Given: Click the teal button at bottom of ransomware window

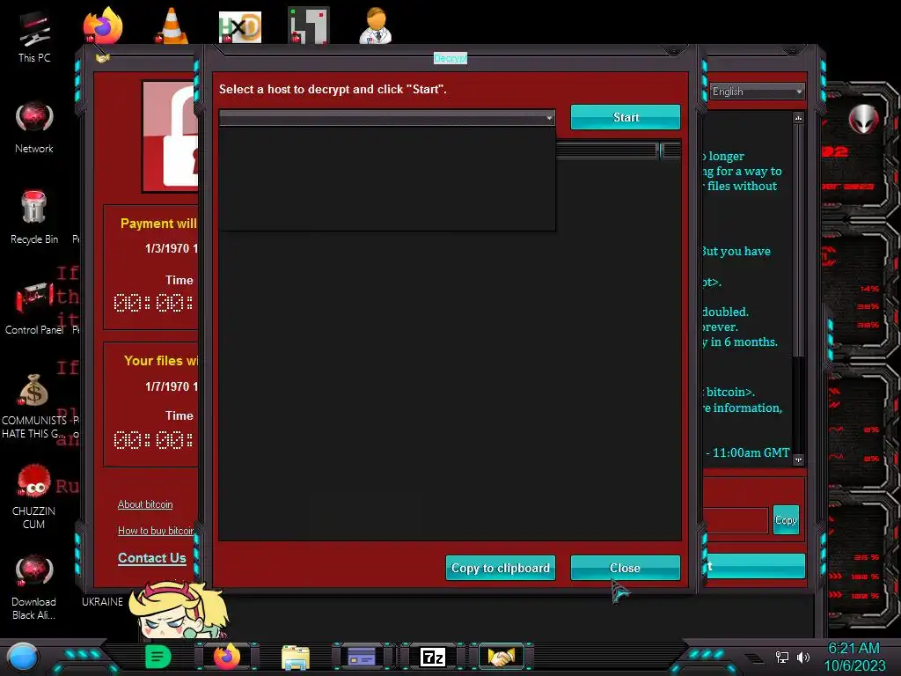Looking at the screenshot, I should (x=755, y=566).
